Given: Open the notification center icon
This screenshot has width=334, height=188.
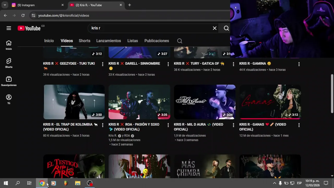Looking at the screenshot, I should [326, 183].
